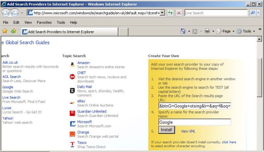264x152 pixels.
Task: Click the Home icon in the command bar
Action: pyautogui.click(x=183, y=31)
